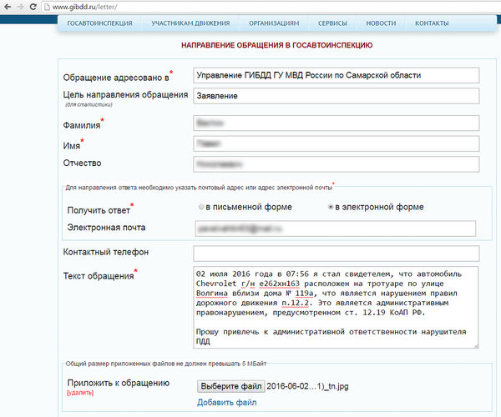Open the КОНТАКТЫ menu item

(432, 23)
